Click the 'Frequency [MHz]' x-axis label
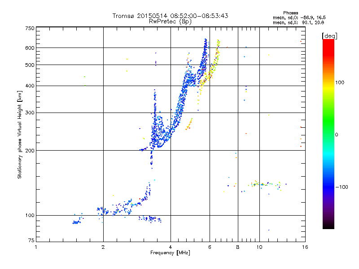Viewport: 359px width, 269px height. coord(170,253)
